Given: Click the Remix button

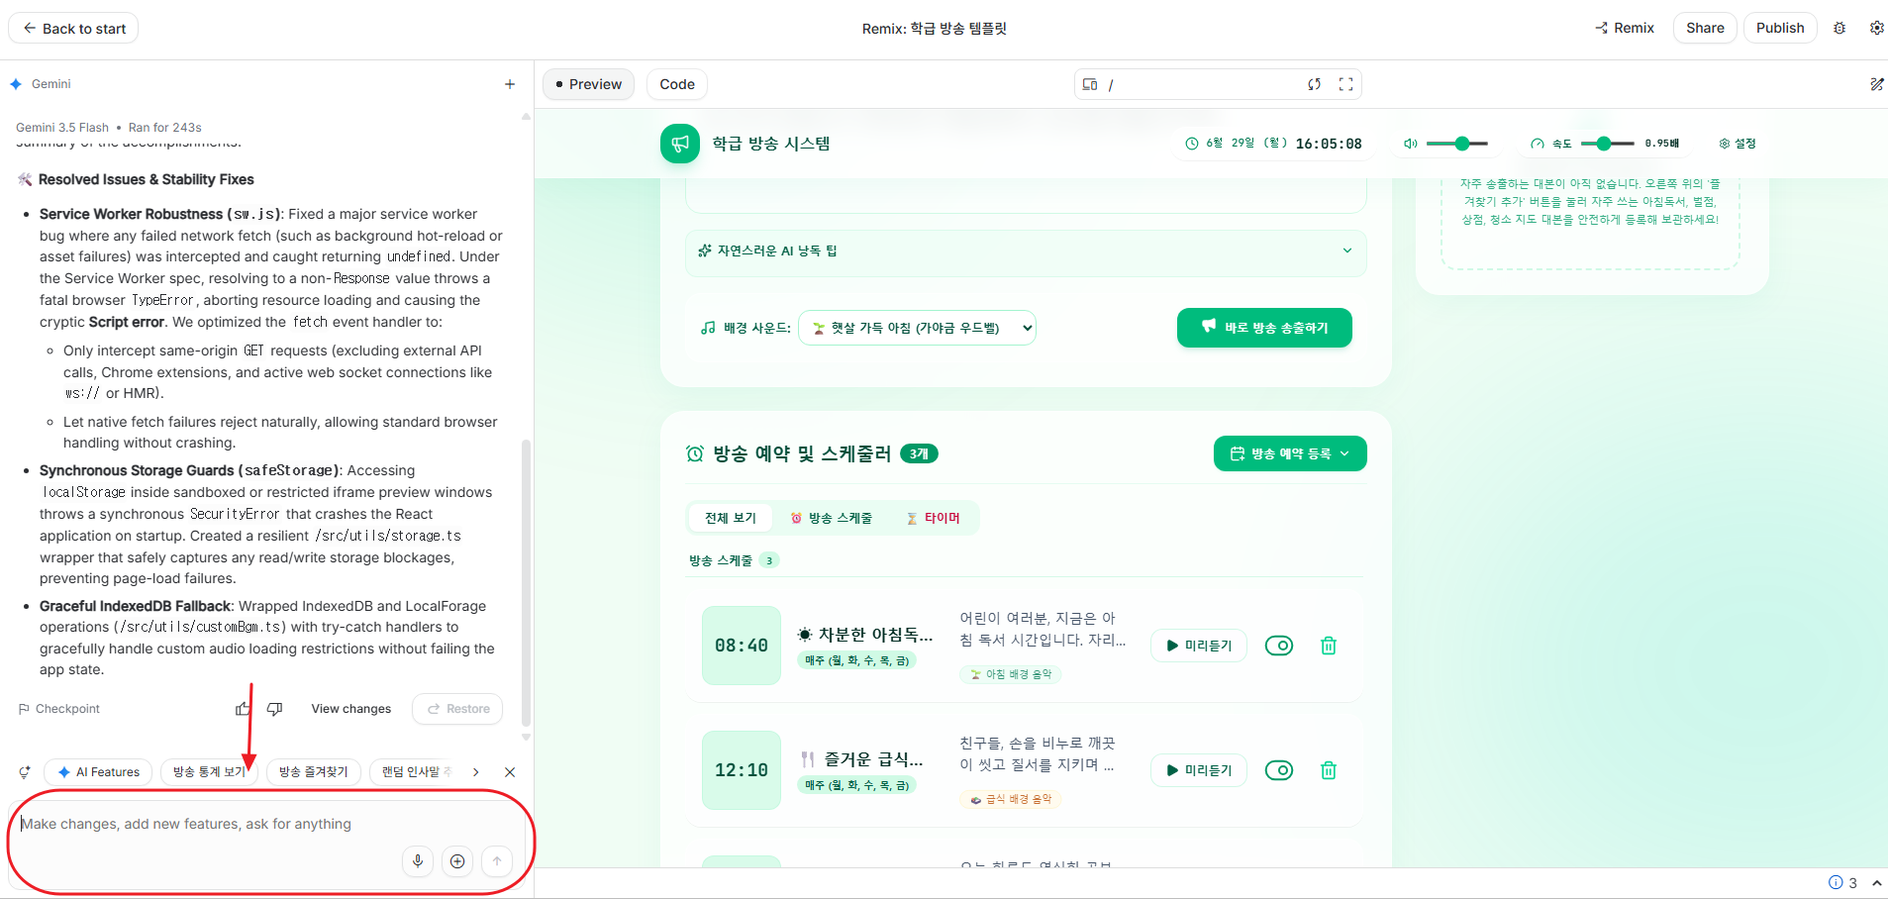Looking at the screenshot, I should pyautogui.click(x=1625, y=28).
